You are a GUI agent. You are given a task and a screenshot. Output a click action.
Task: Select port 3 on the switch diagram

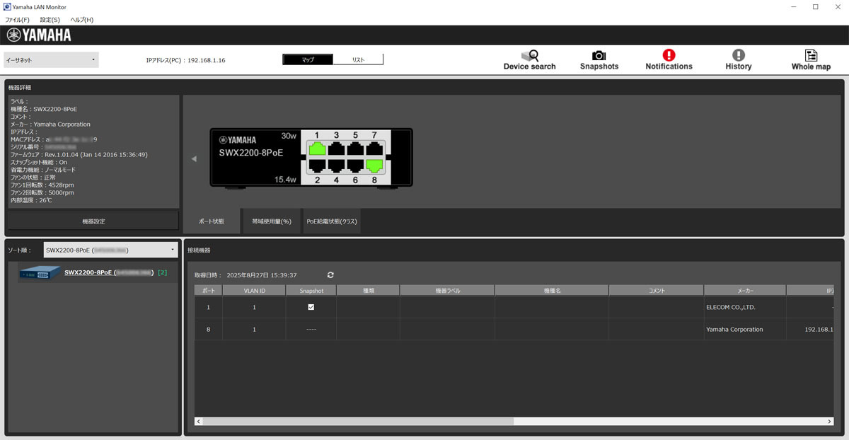(x=335, y=149)
